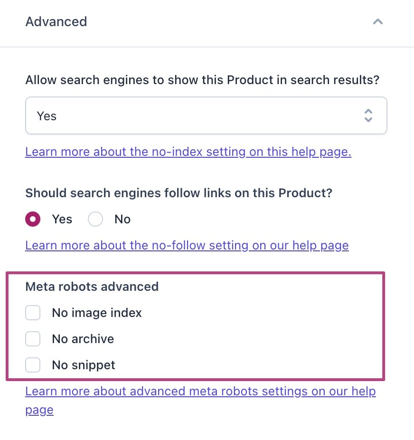
Task: Open the no-follow setting help page link
Action: (187, 245)
